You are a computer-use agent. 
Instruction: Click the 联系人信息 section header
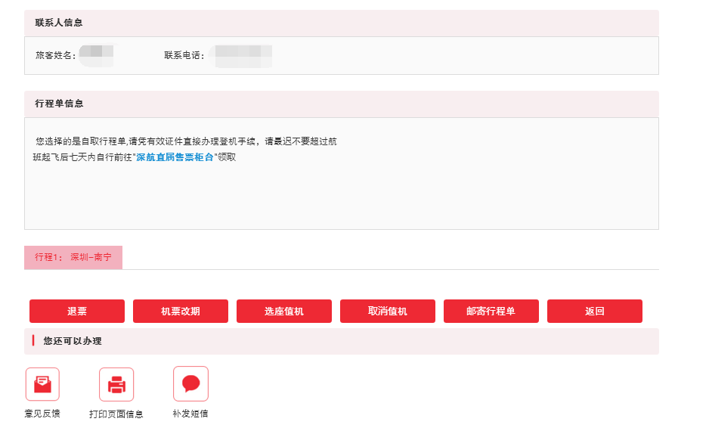(x=59, y=23)
